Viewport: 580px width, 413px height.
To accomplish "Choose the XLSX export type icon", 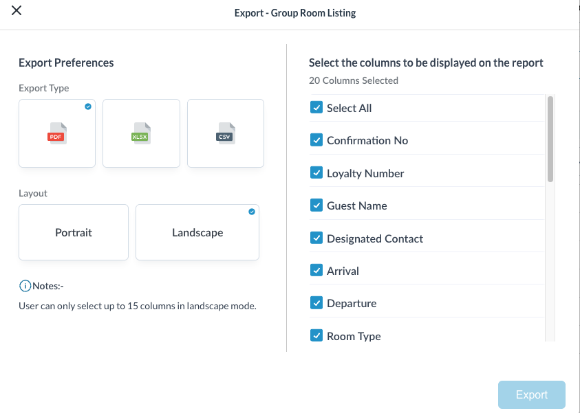I will point(141,133).
